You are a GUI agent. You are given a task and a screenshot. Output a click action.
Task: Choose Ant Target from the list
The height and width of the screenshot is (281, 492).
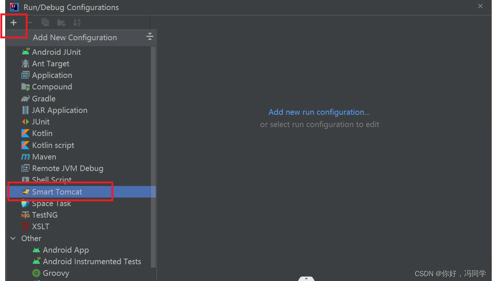(81, 64)
